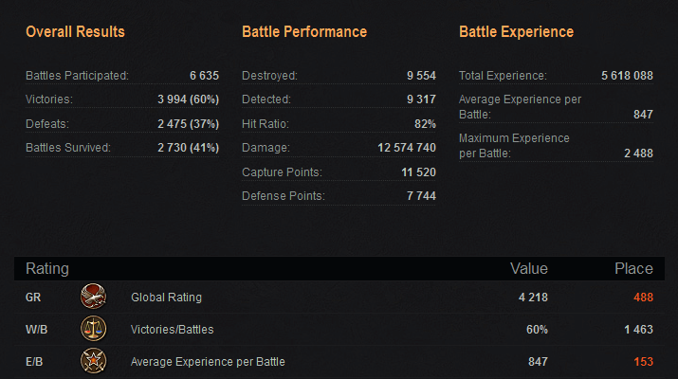The image size is (678, 379).
Task: Click the Damage value 12 574 740
Action: [406, 148]
